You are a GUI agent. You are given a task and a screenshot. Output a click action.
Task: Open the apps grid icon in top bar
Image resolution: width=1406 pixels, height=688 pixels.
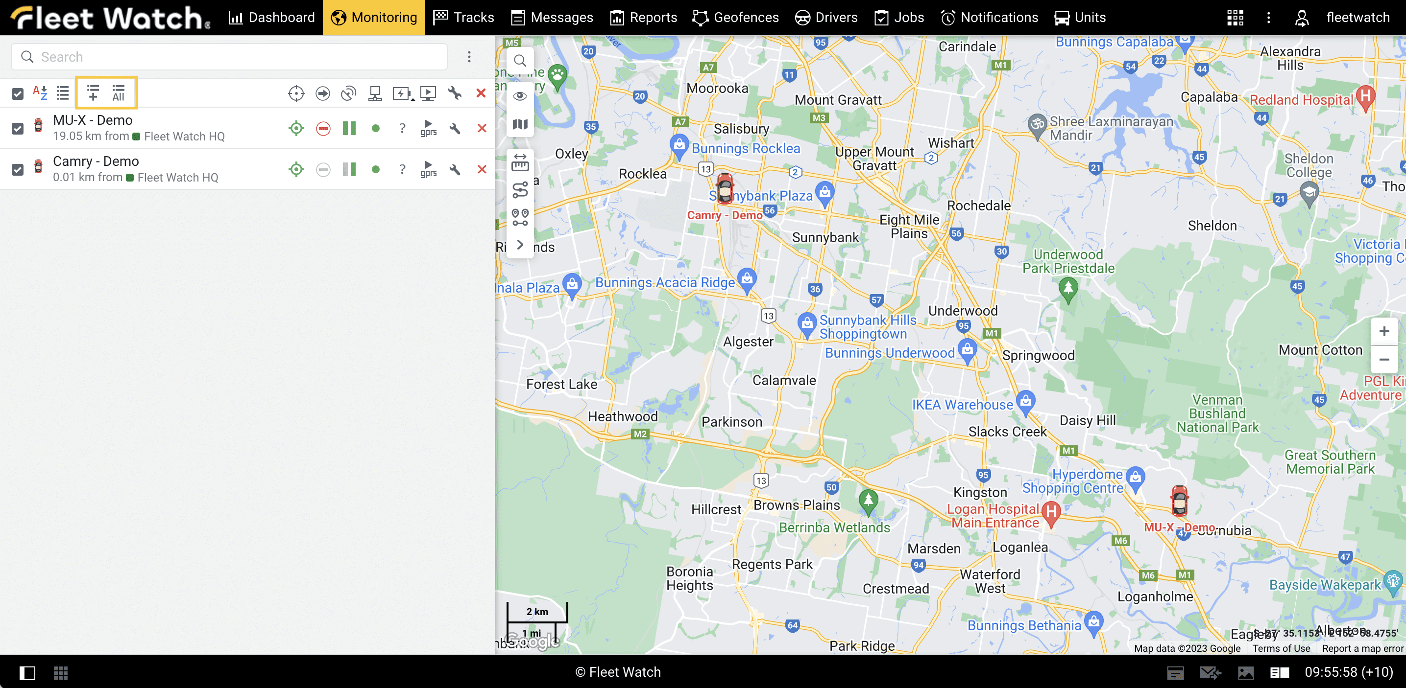[x=1235, y=18]
